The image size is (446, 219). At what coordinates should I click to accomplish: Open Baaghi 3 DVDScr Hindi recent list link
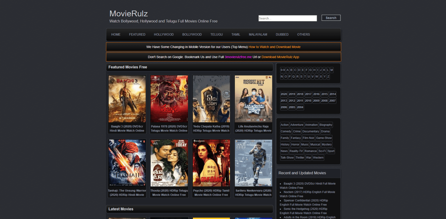point(308,186)
